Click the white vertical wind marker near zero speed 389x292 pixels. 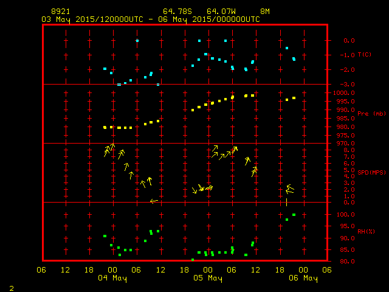click(286, 201)
